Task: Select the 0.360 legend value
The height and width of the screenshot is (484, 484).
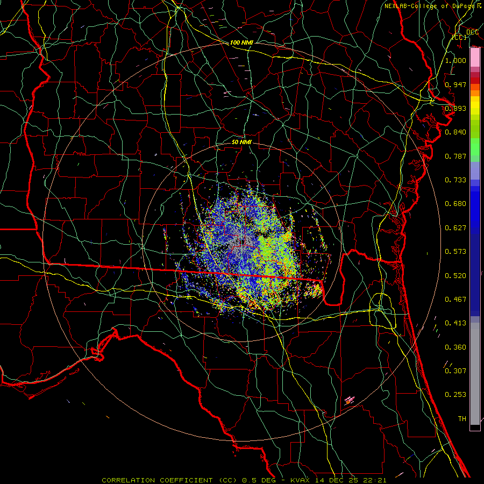Action: (455, 347)
